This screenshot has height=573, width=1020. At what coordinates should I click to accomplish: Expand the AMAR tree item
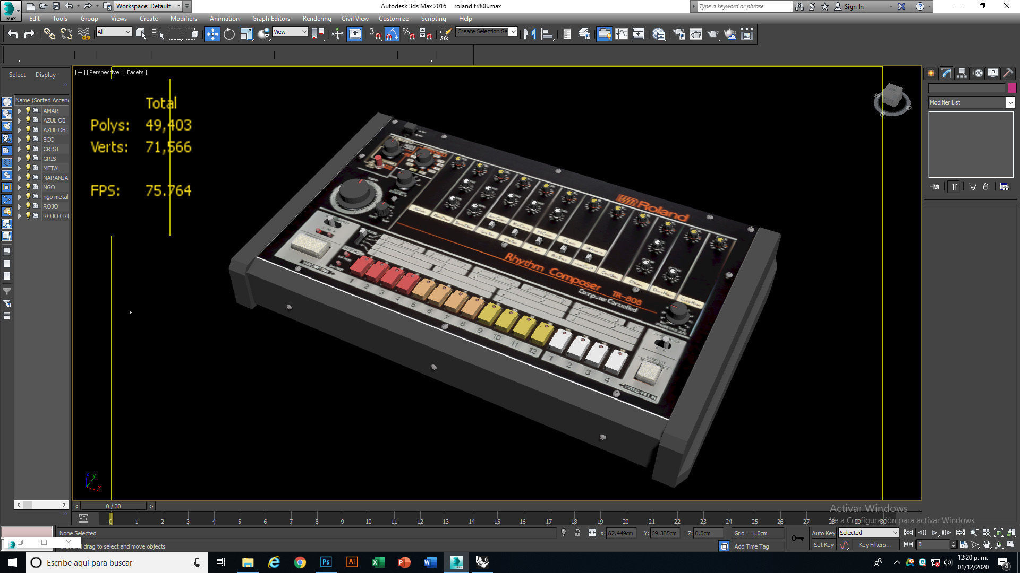[20, 111]
